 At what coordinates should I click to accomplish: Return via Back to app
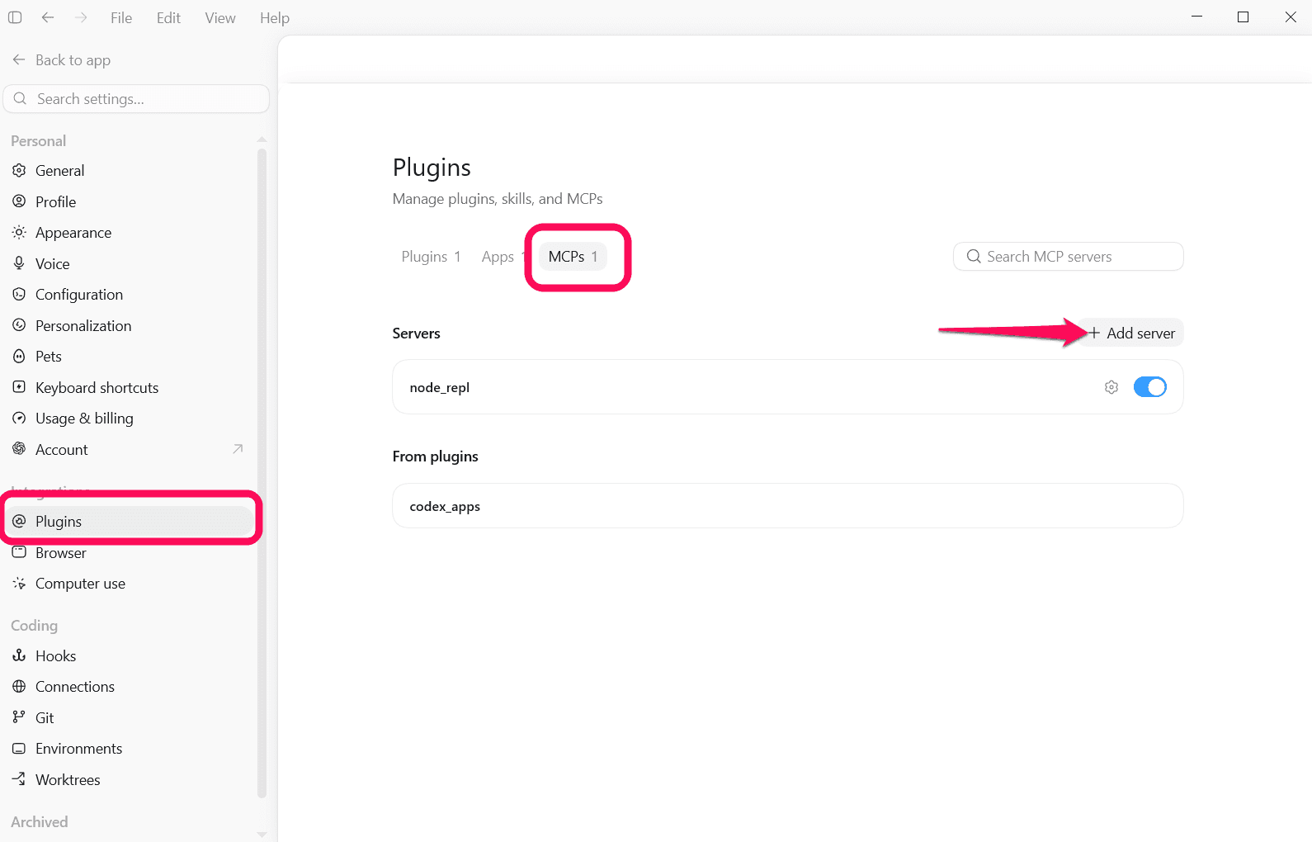coord(61,60)
